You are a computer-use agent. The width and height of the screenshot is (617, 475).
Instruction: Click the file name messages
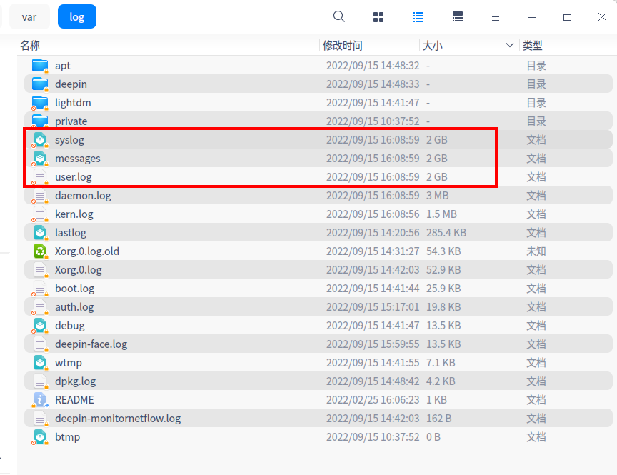78,159
